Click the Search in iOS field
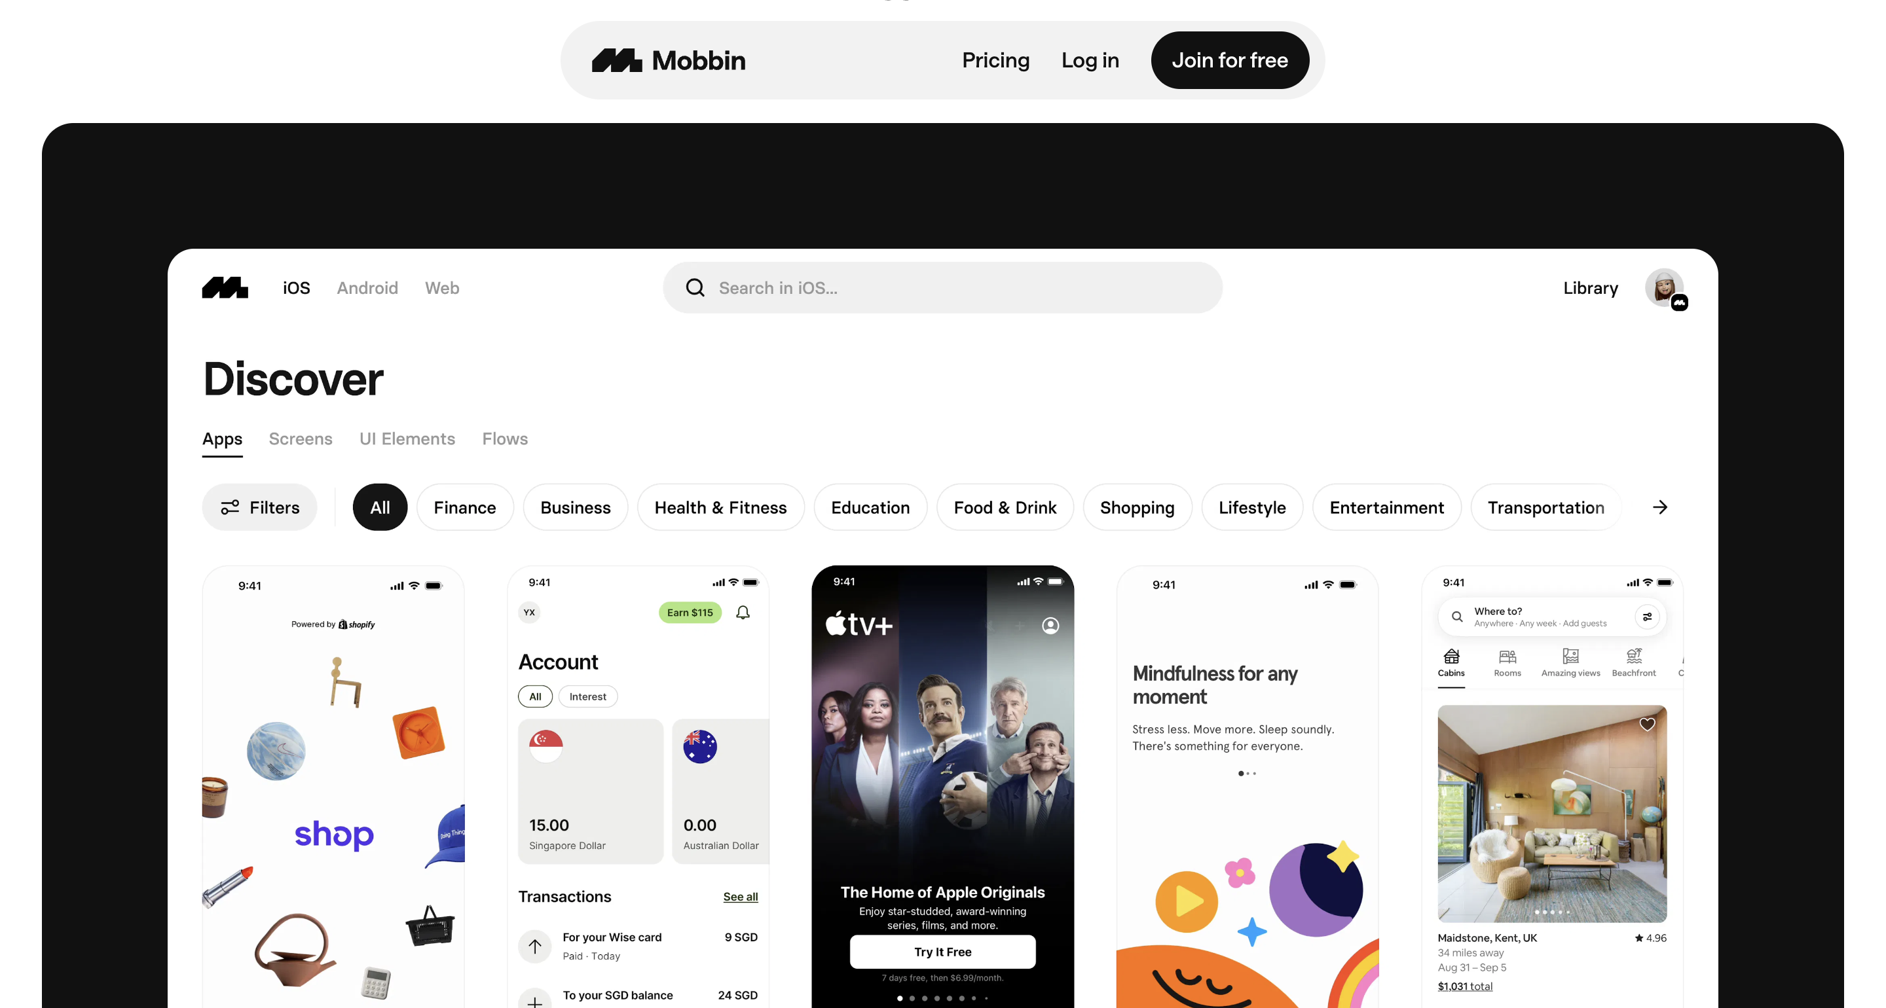 (x=942, y=288)
